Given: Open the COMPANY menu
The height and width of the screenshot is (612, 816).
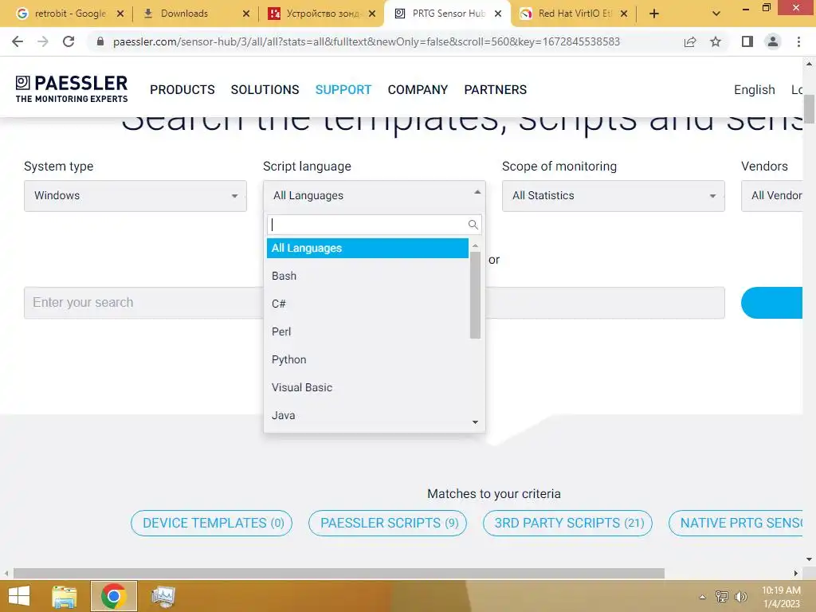Looking at the screenshot, I should (x=418, y=89).
